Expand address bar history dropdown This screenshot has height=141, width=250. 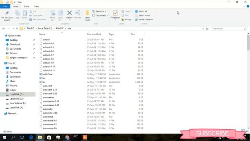[x=203, y=29]
